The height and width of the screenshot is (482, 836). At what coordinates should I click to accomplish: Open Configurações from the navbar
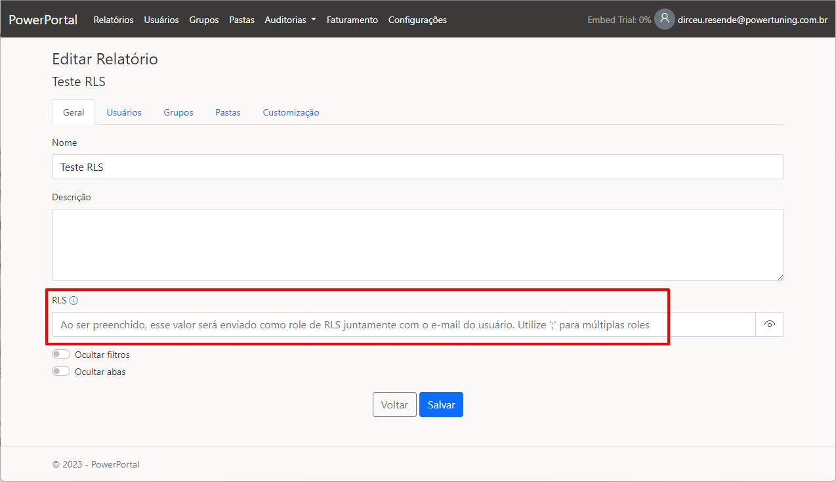417,20
